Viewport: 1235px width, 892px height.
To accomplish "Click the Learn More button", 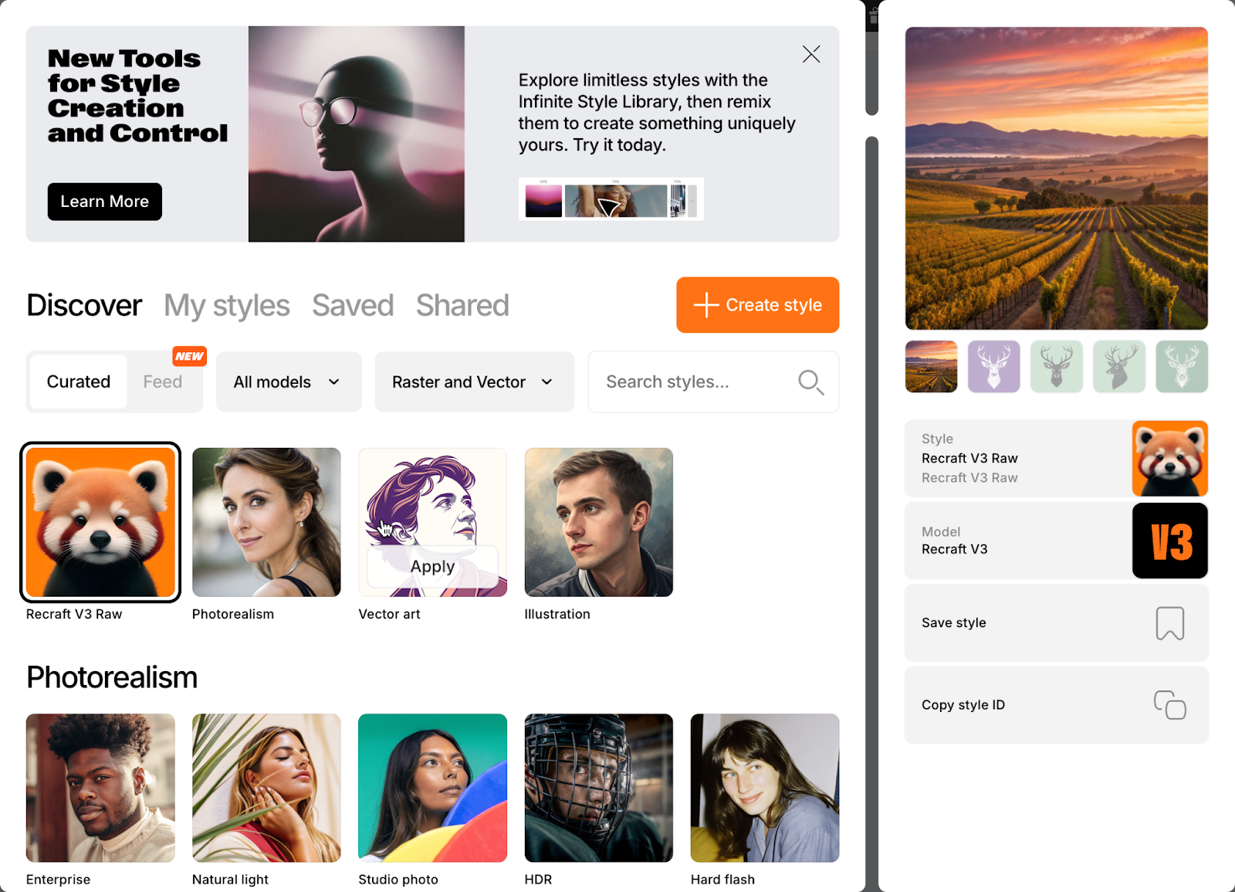I will pyautogui.click(x=105, y=202).
